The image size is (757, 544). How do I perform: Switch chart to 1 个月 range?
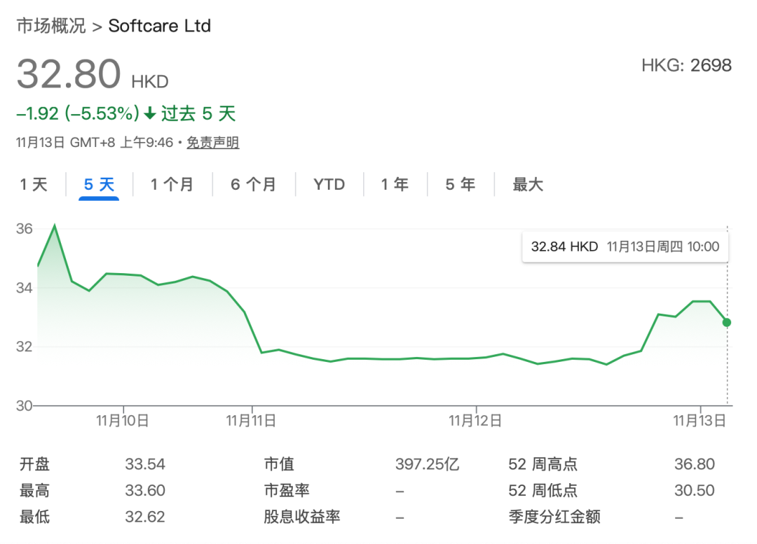tap(172, 185)
